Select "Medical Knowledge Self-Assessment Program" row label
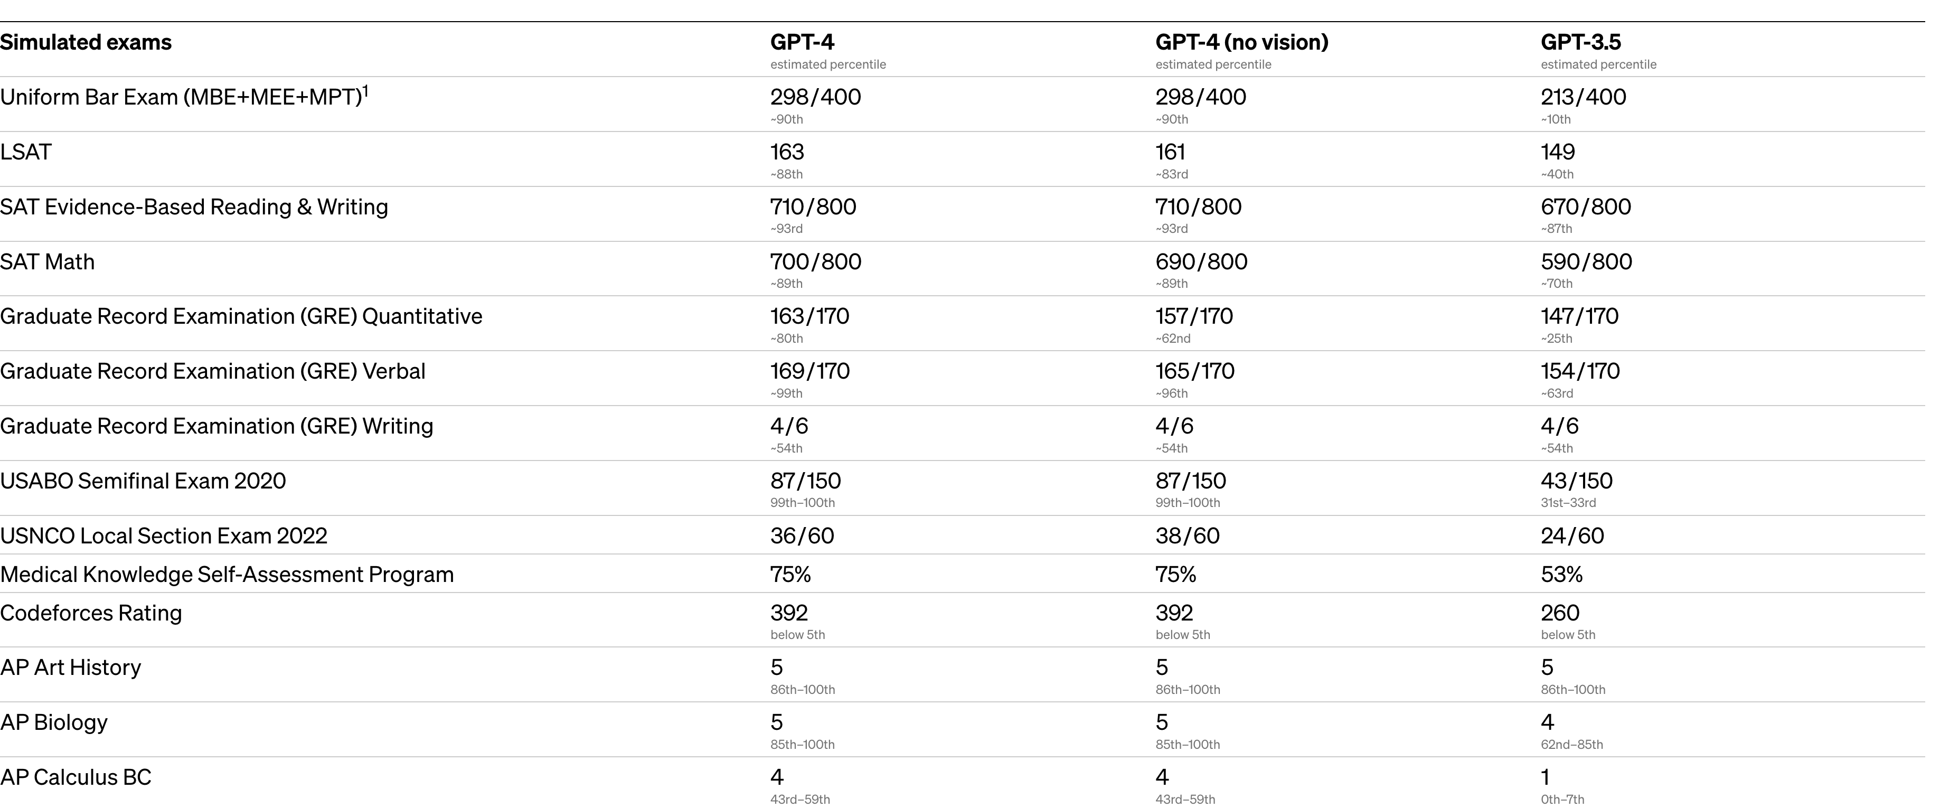The image size is (1940, 808). tap(227, 575)
